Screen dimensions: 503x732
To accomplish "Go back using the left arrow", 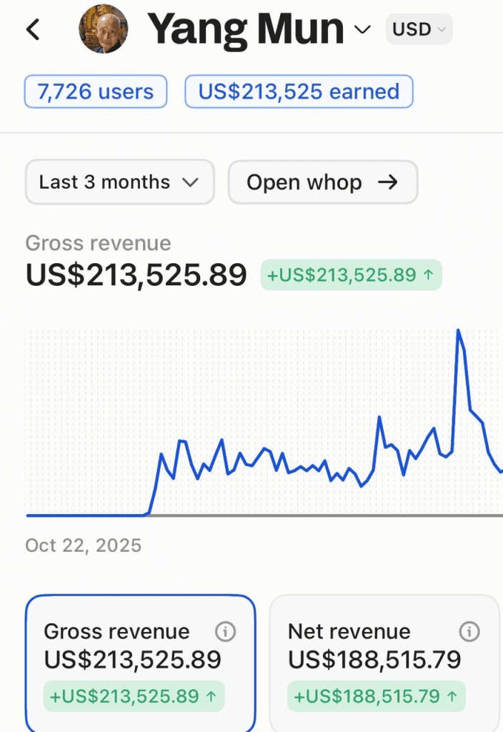I will coord(33,29).
